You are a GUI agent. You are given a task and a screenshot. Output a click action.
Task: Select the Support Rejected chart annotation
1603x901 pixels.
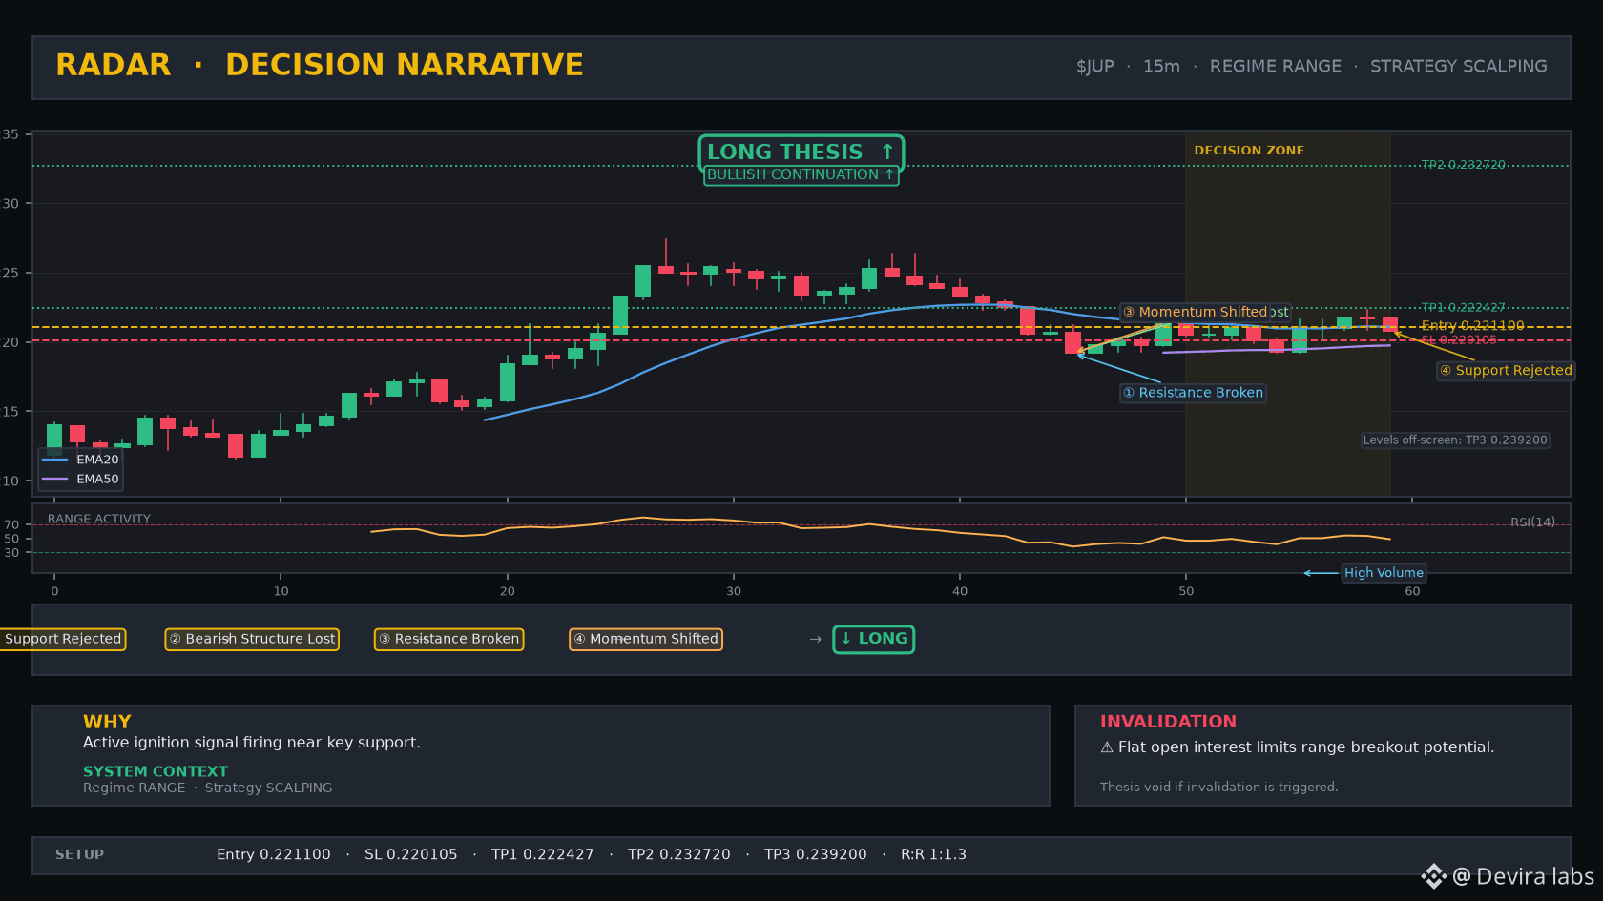pos(1506,371)
